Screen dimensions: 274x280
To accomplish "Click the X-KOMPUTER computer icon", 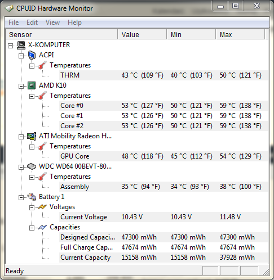I will [21, 45].
